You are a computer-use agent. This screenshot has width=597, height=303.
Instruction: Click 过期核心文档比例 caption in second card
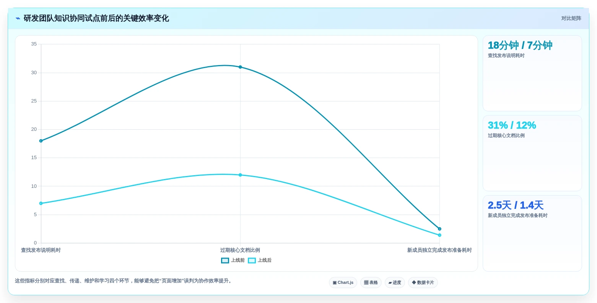pos(506,136)
